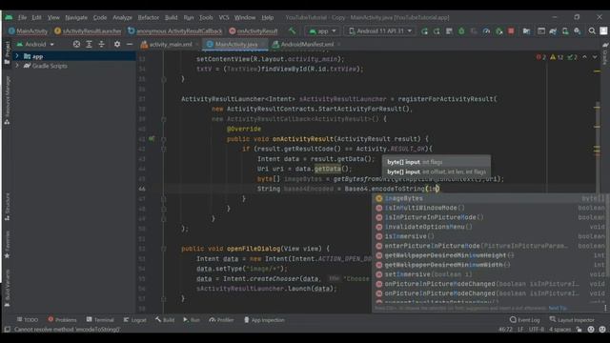This screenshot has width=610, height=343.
Task: Click the Collapse All icon in Project panel
Action: [102, 45]
